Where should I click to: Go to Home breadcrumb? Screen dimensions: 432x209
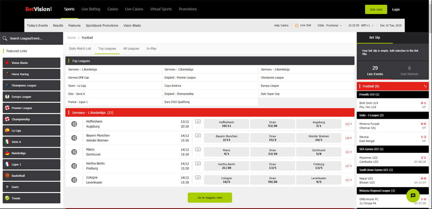[72, 38]
